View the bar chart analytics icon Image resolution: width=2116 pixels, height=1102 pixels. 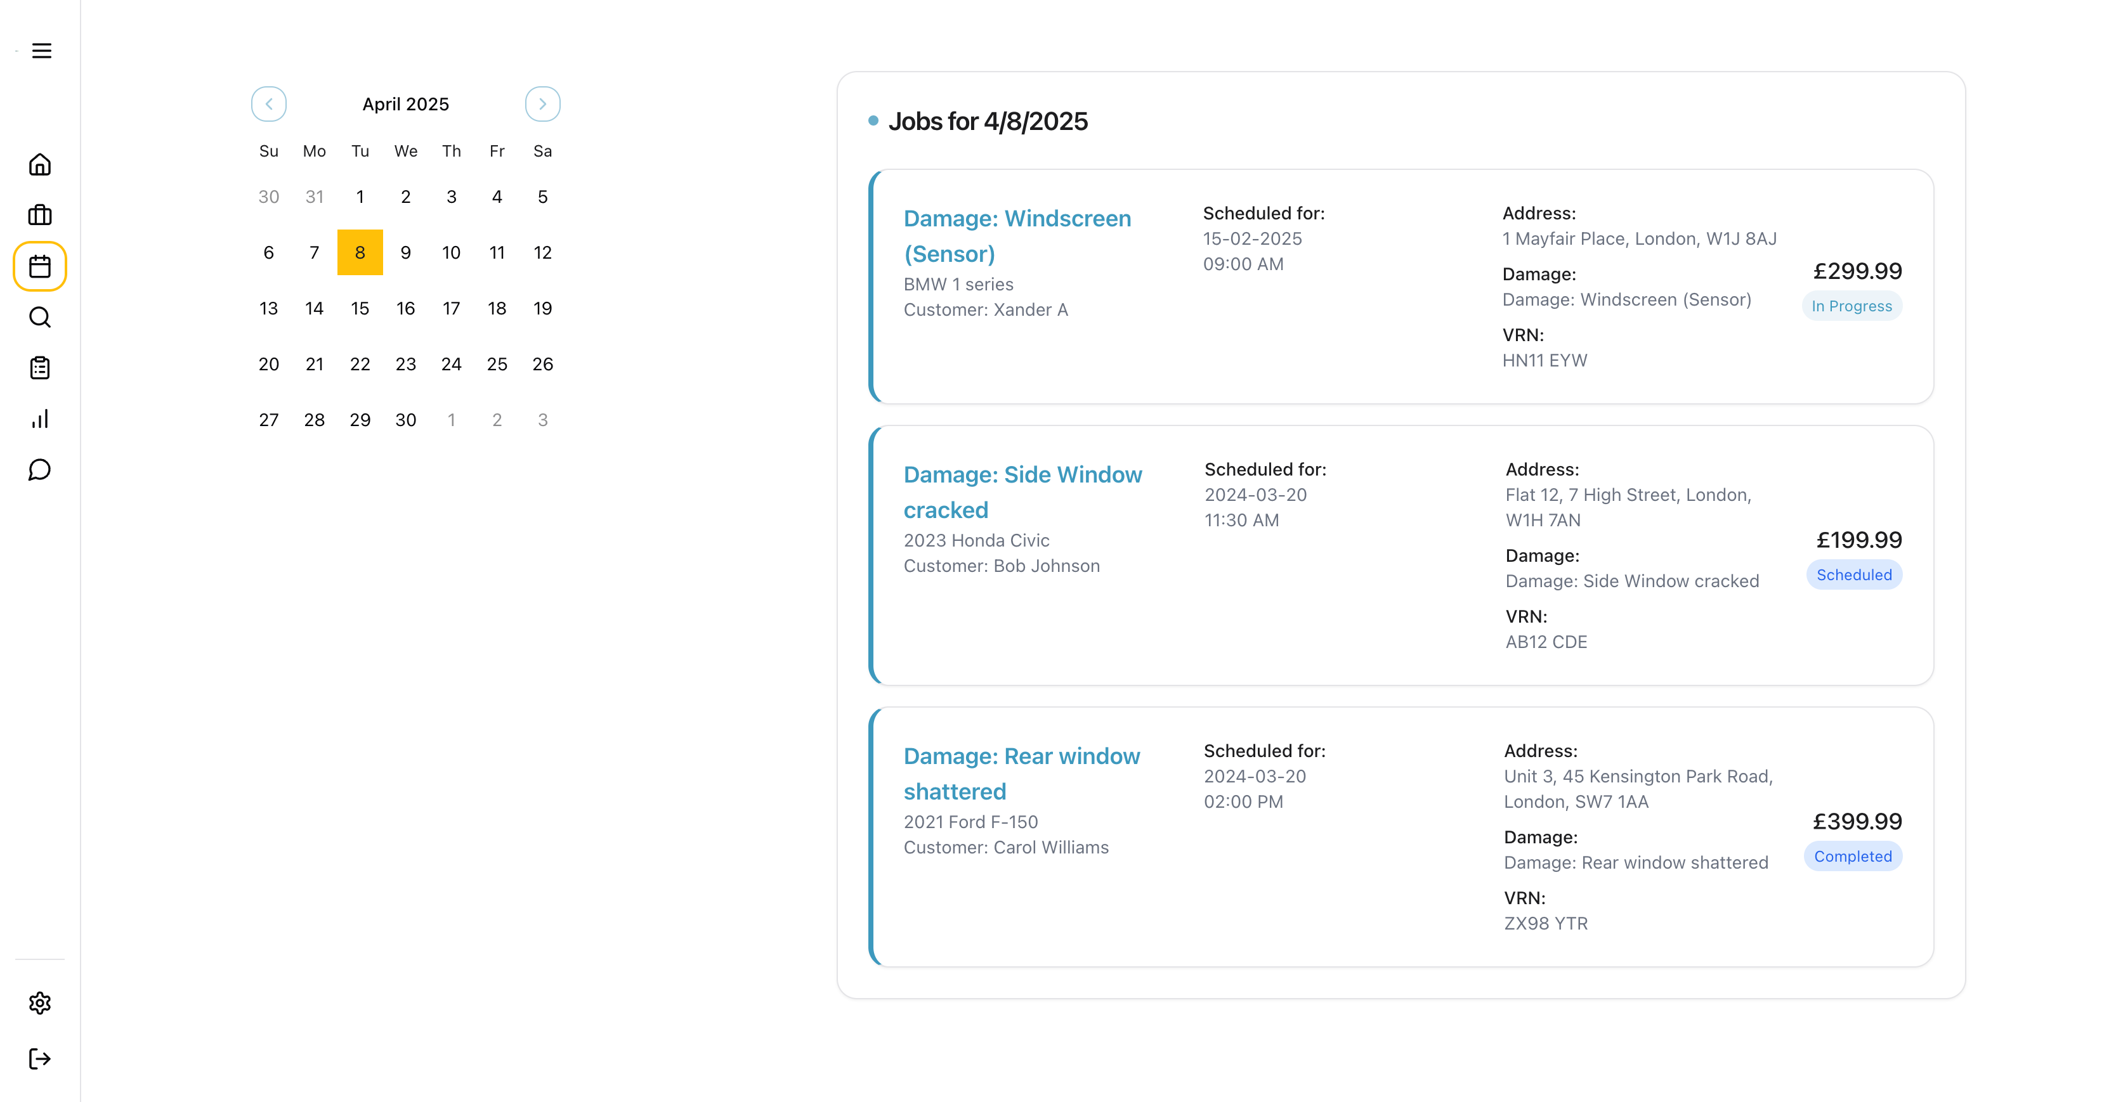click(39, 418)
